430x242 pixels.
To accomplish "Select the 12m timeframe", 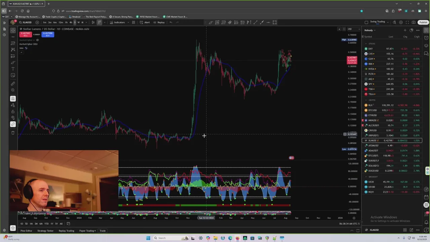I will [x=60, y=23].
